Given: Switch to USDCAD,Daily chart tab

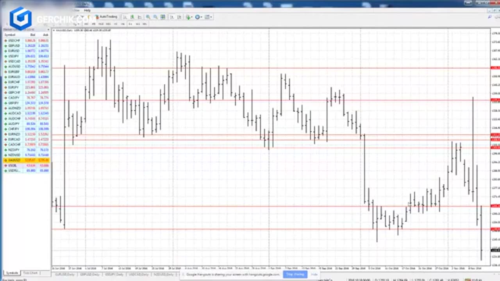Looking at the screenshot, I should click(x=139, y=274).
